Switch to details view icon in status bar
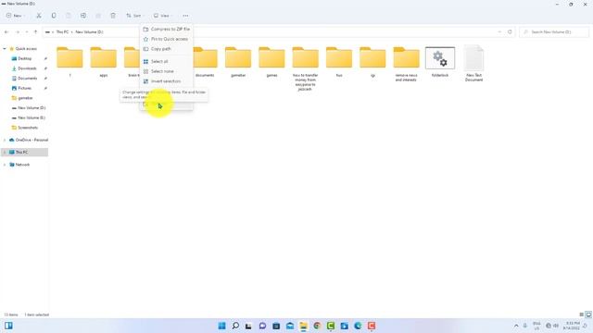593x333 pixels. click(x=582, y=314)
